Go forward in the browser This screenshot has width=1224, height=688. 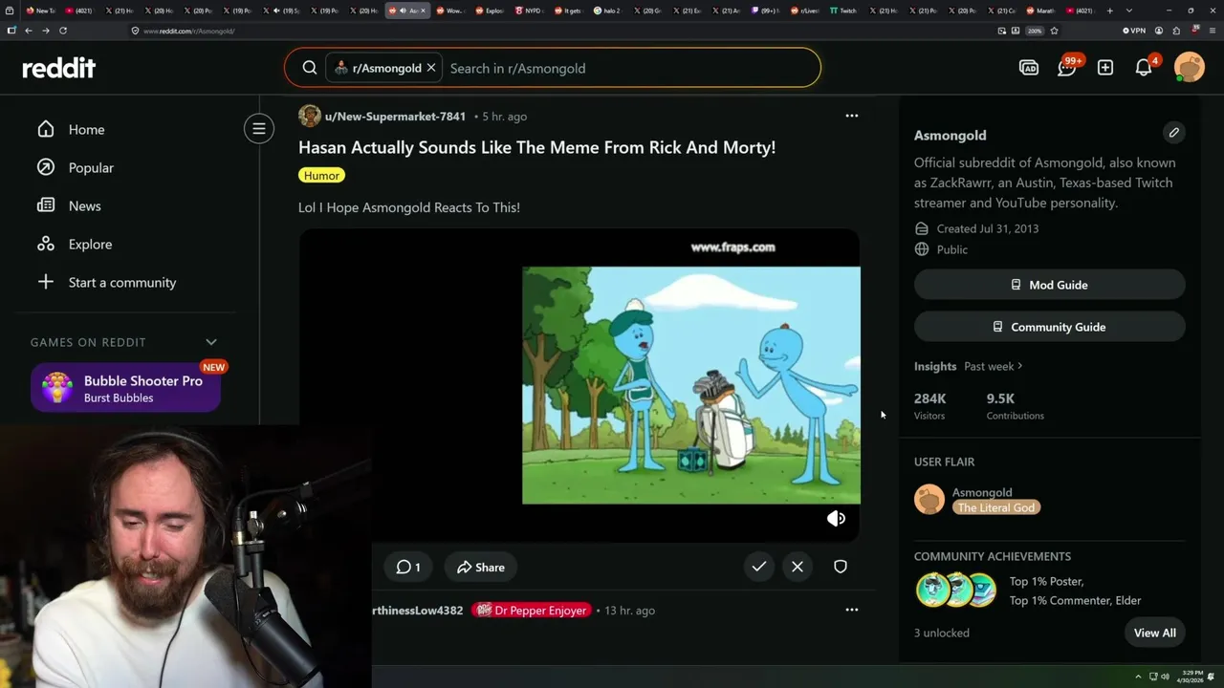point(46,31)
